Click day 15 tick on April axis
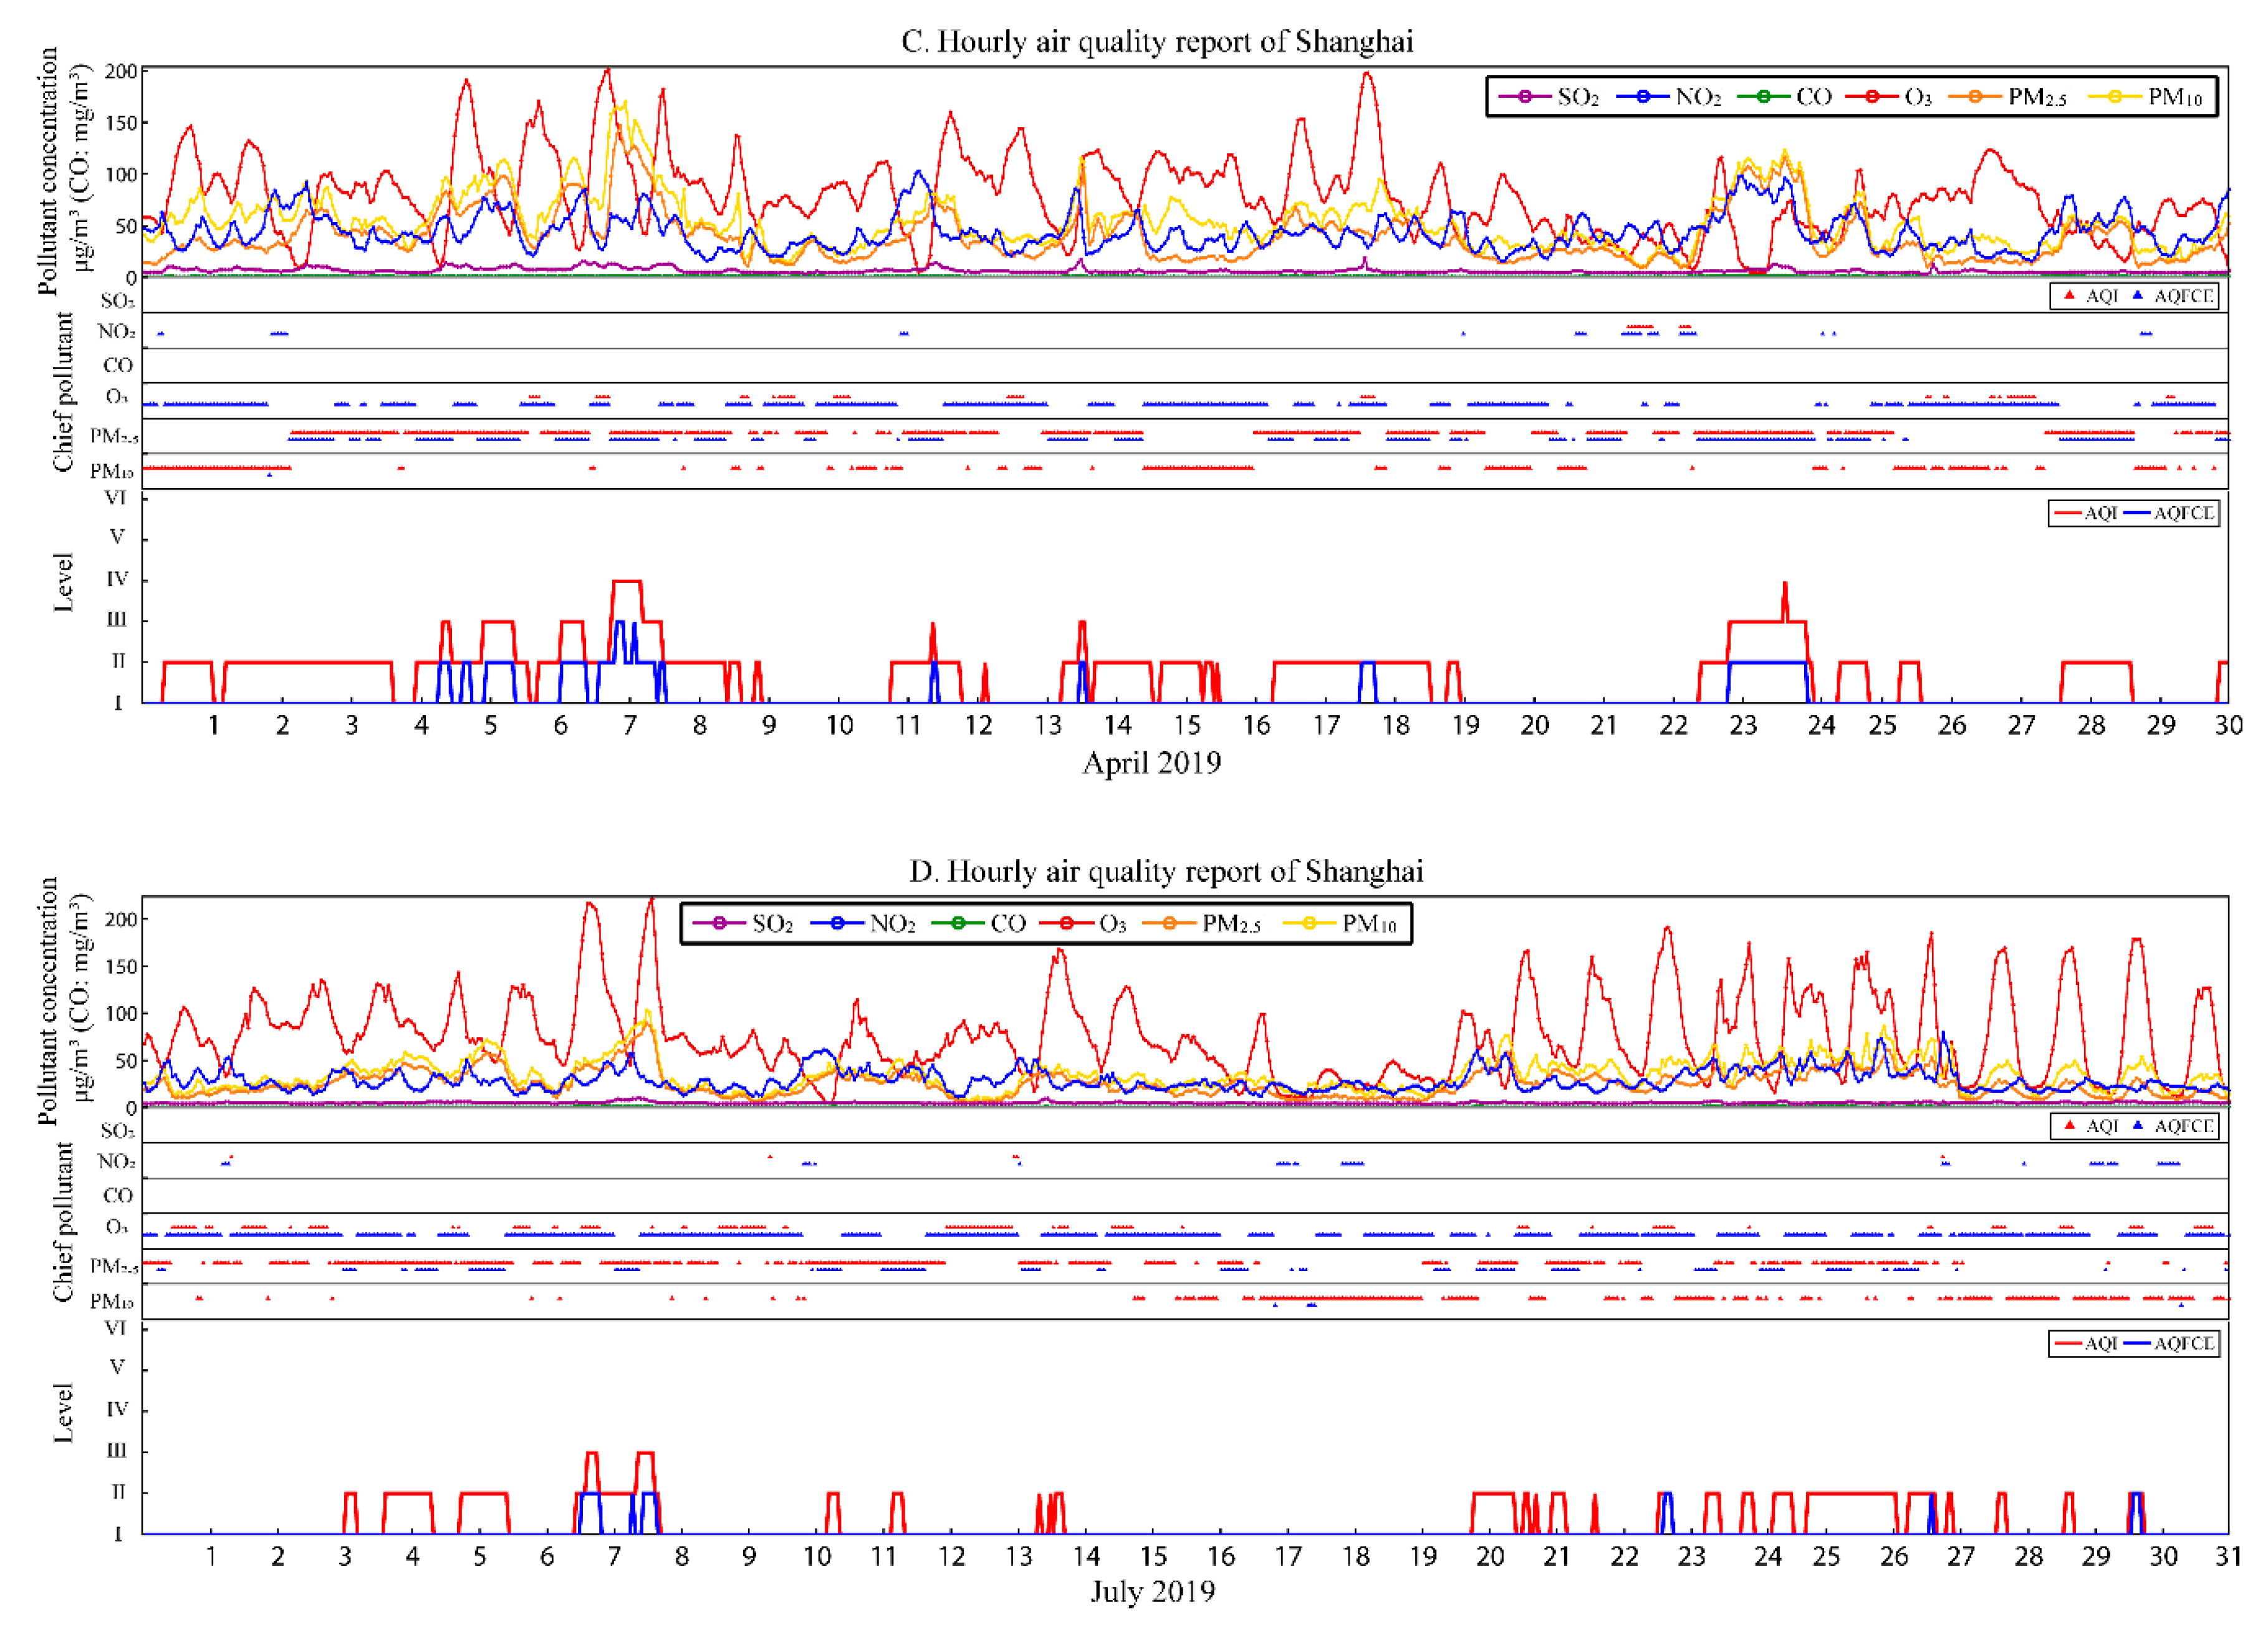The image size is (2268, 1627). (x=1187, y=726)
